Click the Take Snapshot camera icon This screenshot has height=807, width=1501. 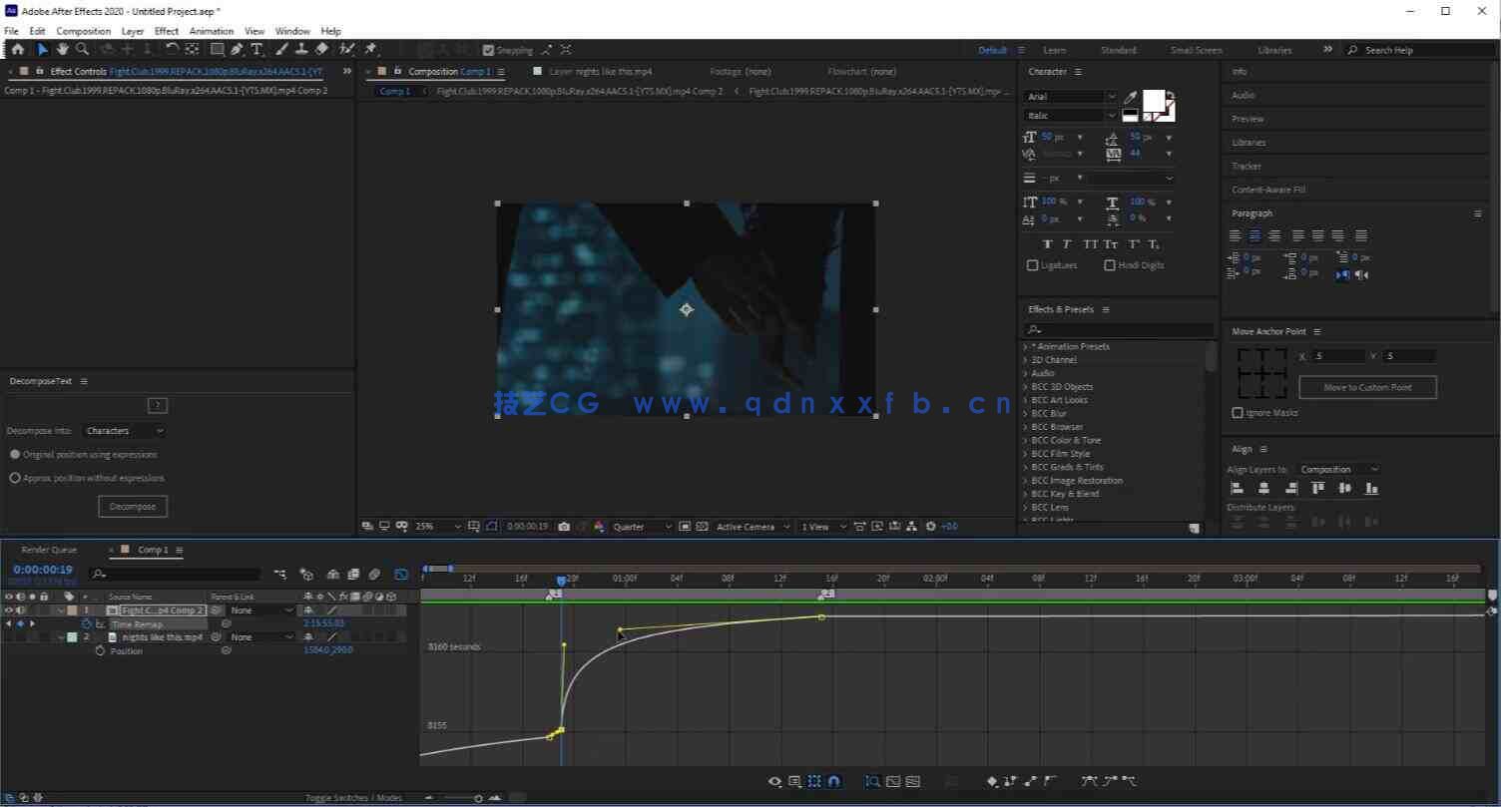point(564,527)
